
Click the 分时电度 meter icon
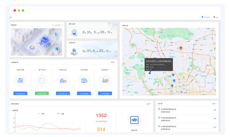pos(84,81)
